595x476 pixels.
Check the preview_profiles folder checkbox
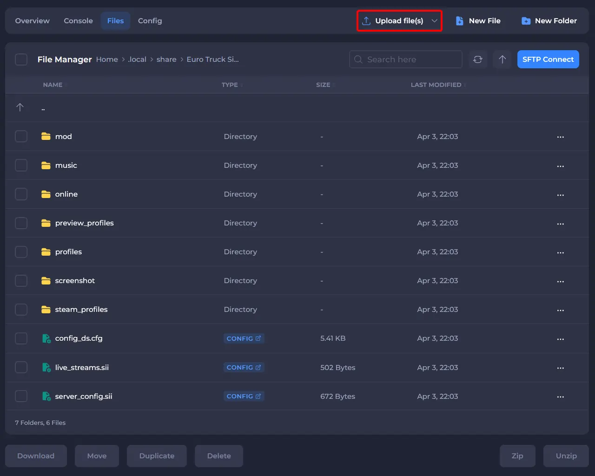coord(21,223)
